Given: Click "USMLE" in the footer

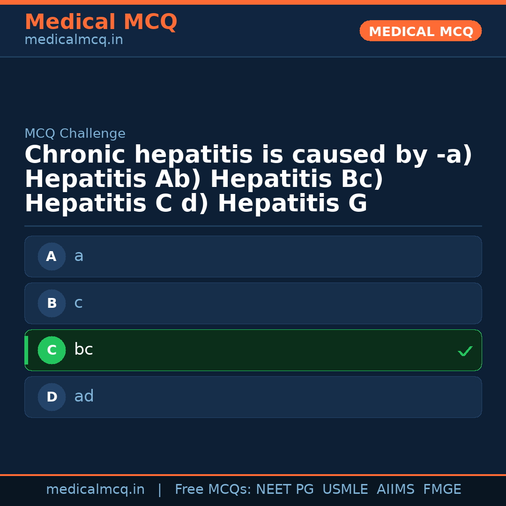Looking at the screenshot, I should coord(345,490).
